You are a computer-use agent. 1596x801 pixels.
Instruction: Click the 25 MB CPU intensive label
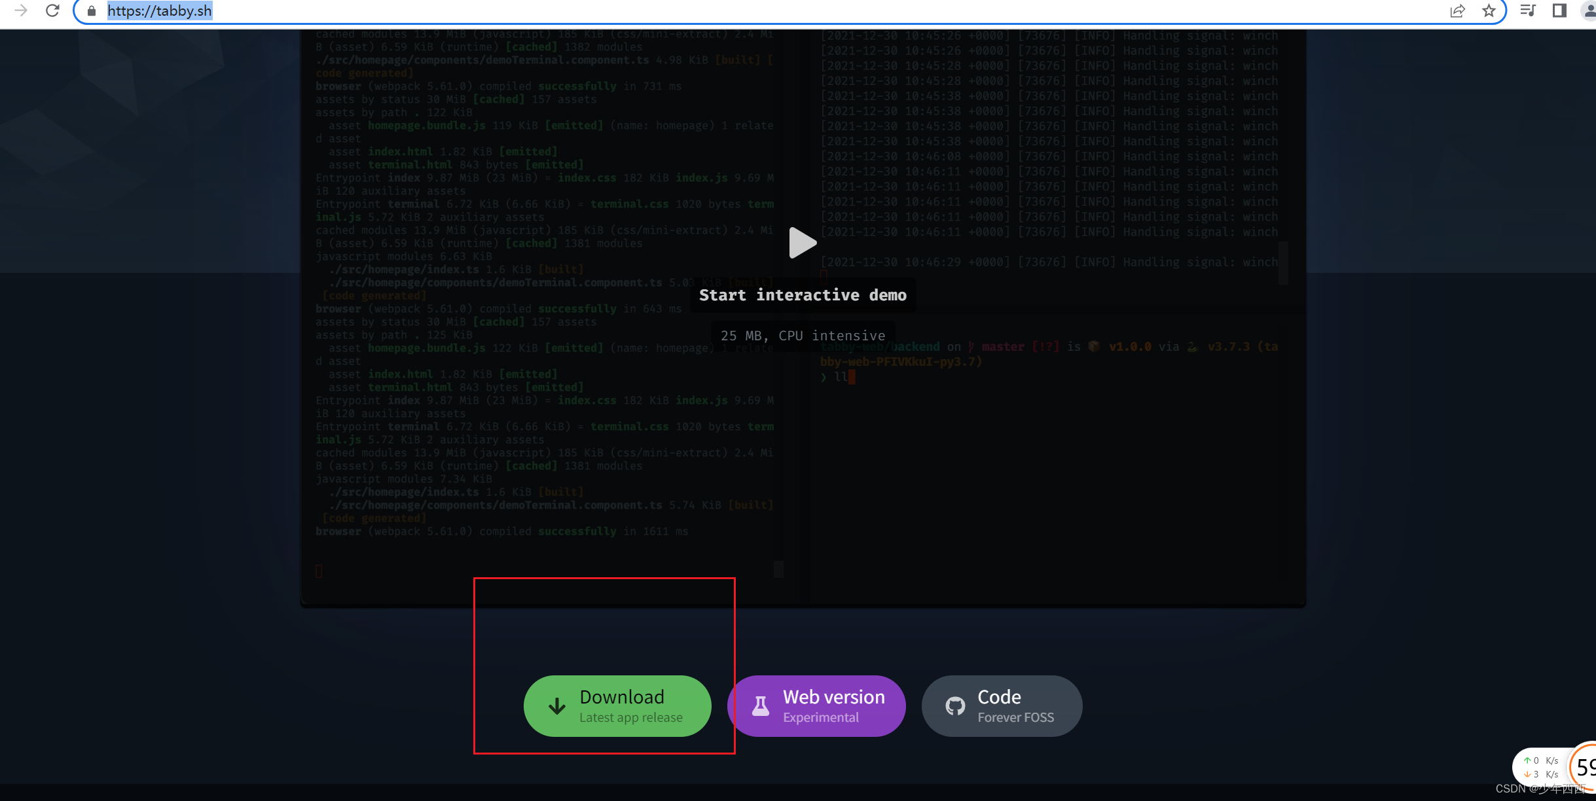pos(803,336)
